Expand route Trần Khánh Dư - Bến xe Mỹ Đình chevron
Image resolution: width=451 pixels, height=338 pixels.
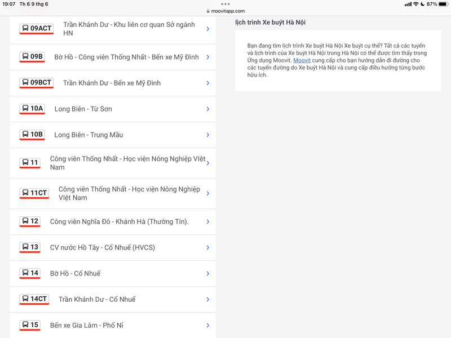(x=207, y=83)
